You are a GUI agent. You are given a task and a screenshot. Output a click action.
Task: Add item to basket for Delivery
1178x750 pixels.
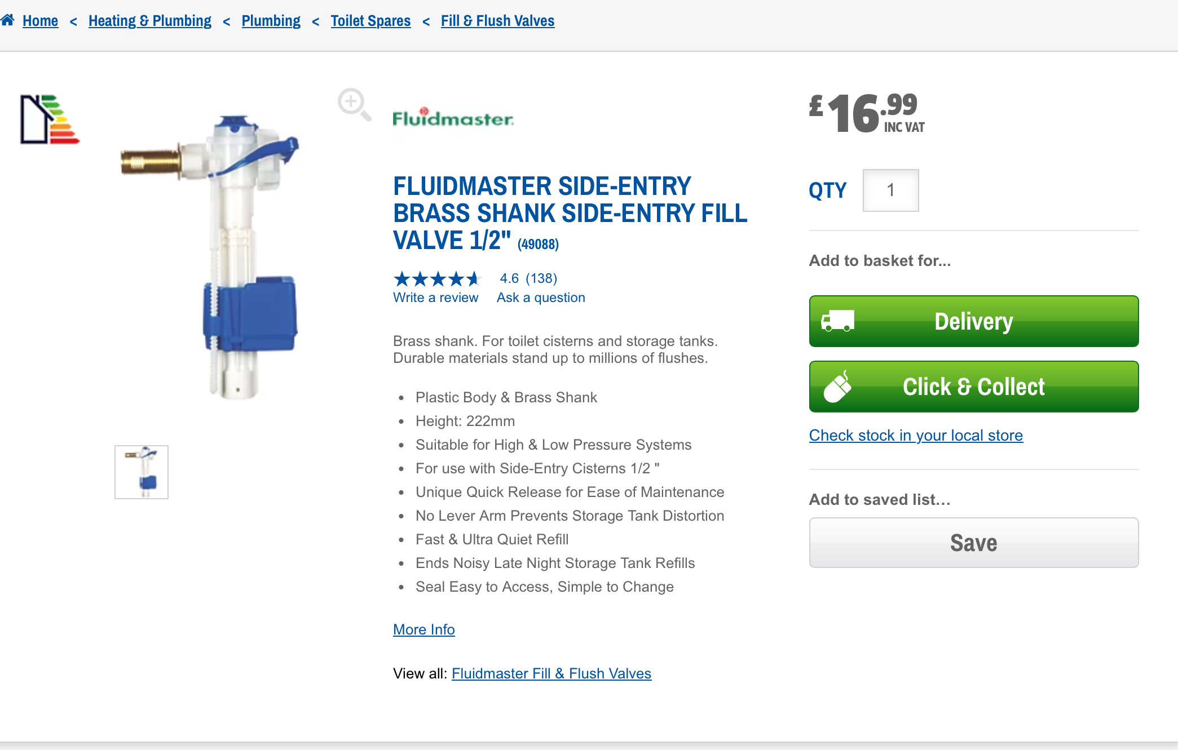click(x=973, y=321)
